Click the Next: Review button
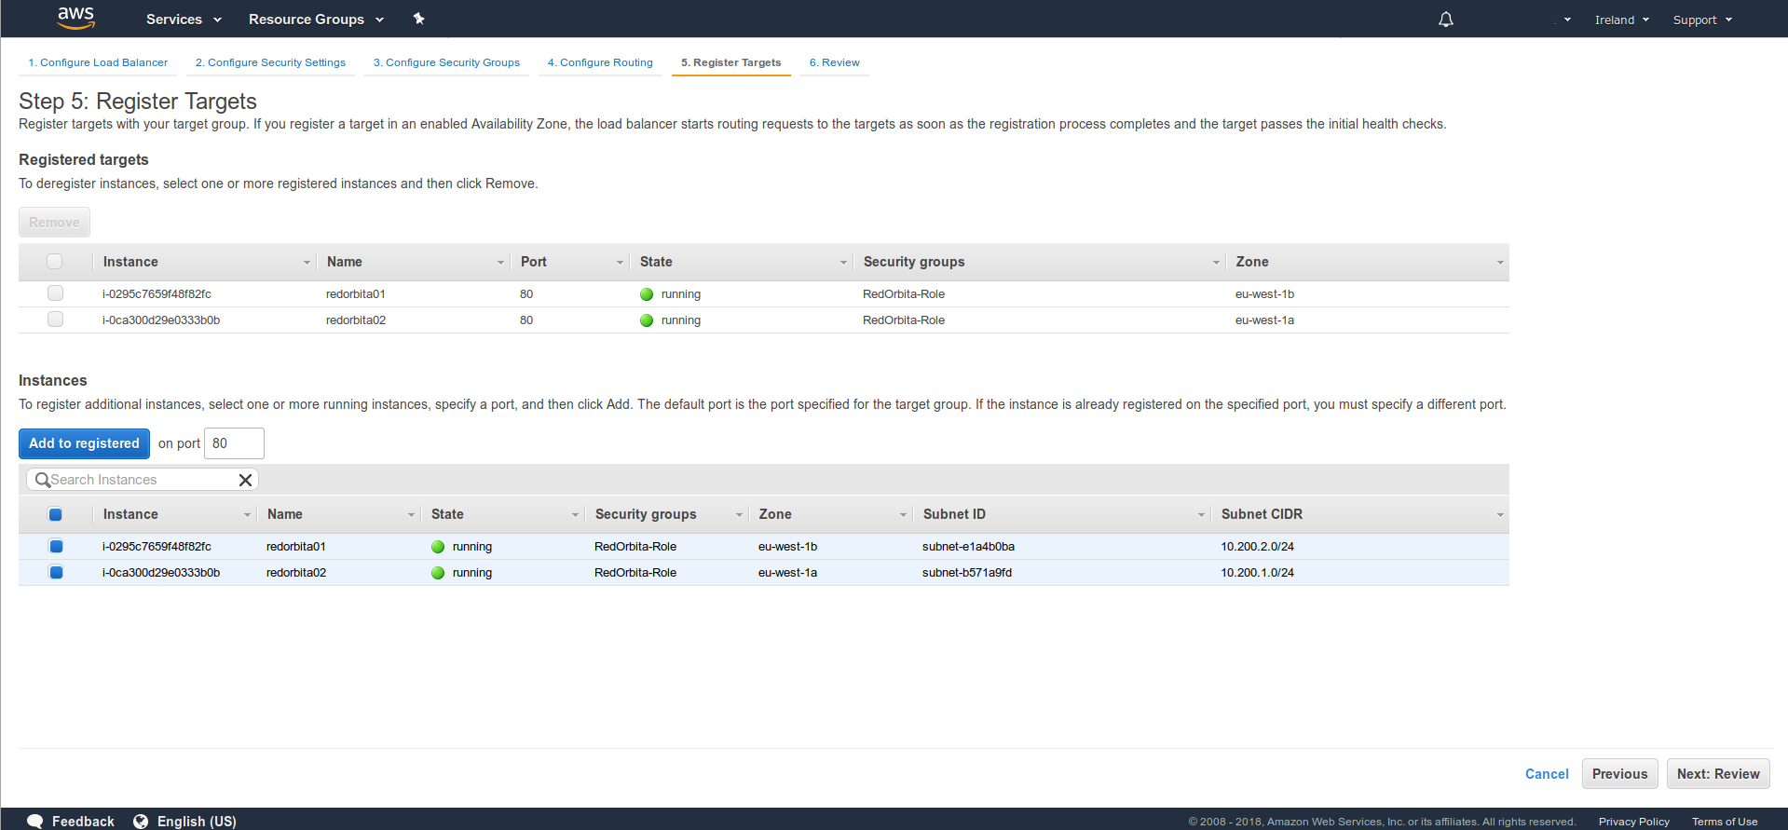1788x830 pixels. click(1717, 774)
